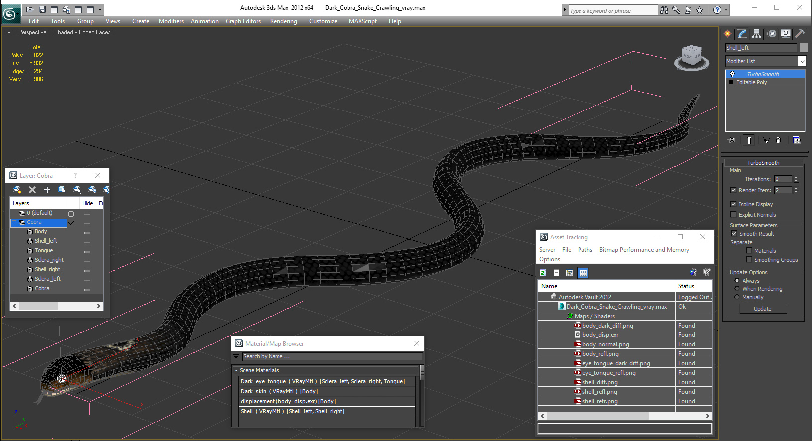Viewport: 812px width, 441px height.
Task: Open Bitmap Performance and Memory menu
Action: point(644,250)
